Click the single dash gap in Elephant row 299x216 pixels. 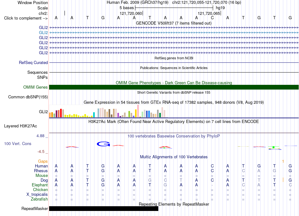212,185
